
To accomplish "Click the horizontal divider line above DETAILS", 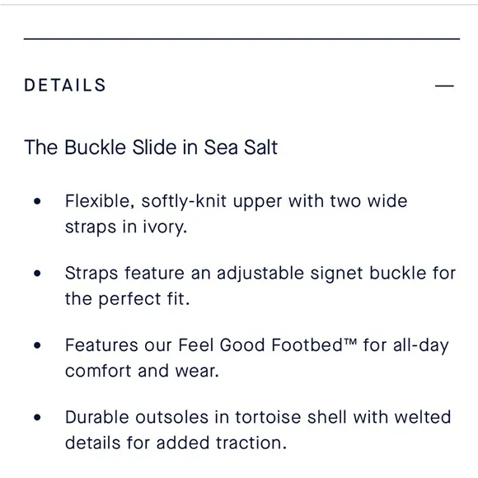I will coord(241,39).
